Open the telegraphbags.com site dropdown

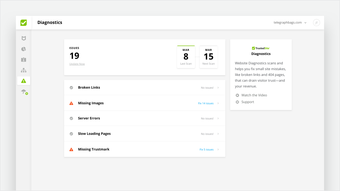(x=290, y=23)
